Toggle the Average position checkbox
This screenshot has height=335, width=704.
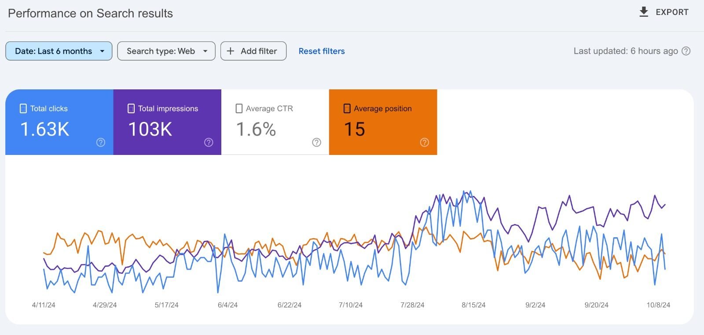click(347, 108)
